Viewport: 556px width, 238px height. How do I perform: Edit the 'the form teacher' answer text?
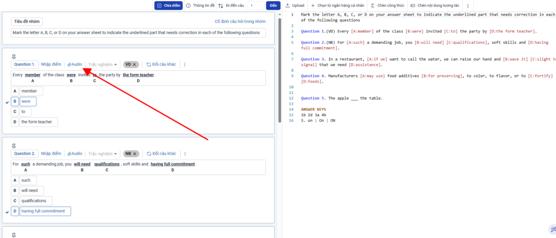pyautogui.click(x=39, y=122)
